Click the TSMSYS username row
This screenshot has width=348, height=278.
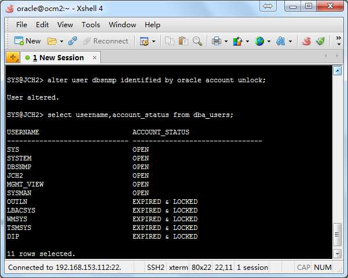pos(19,228)
